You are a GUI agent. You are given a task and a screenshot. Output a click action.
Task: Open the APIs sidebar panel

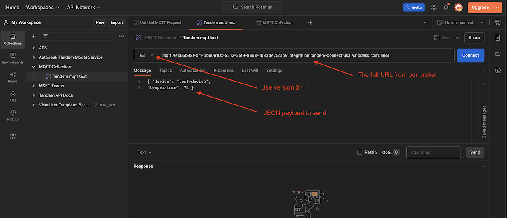coord(13,96)
